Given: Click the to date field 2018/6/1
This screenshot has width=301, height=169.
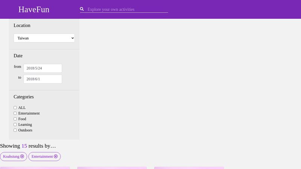Looking at the screenshot, I should [43, 79].
